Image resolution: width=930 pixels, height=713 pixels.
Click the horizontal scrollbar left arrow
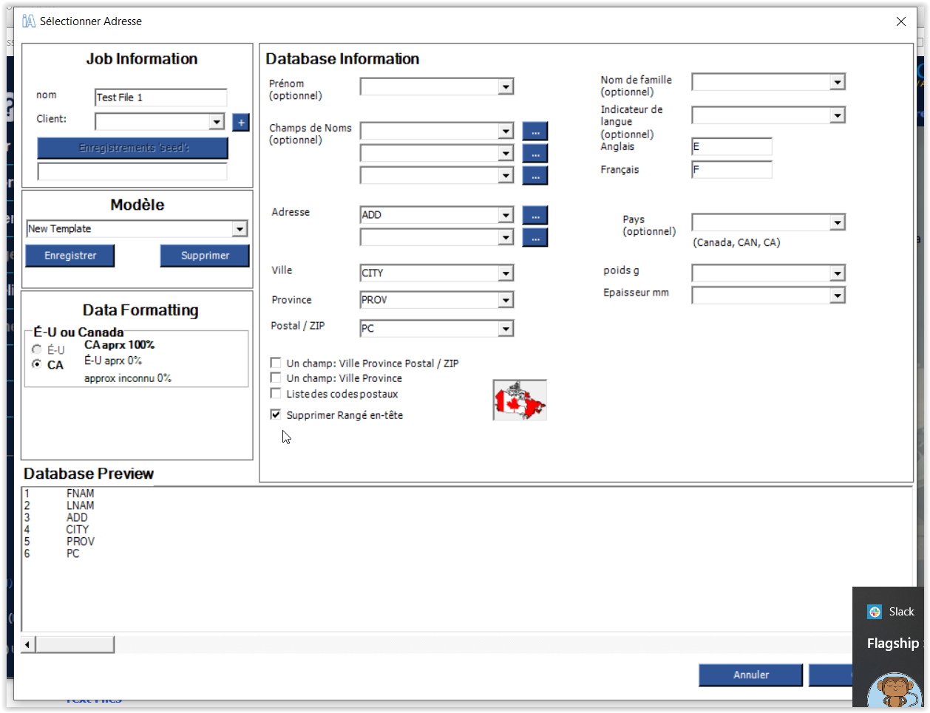28,645
